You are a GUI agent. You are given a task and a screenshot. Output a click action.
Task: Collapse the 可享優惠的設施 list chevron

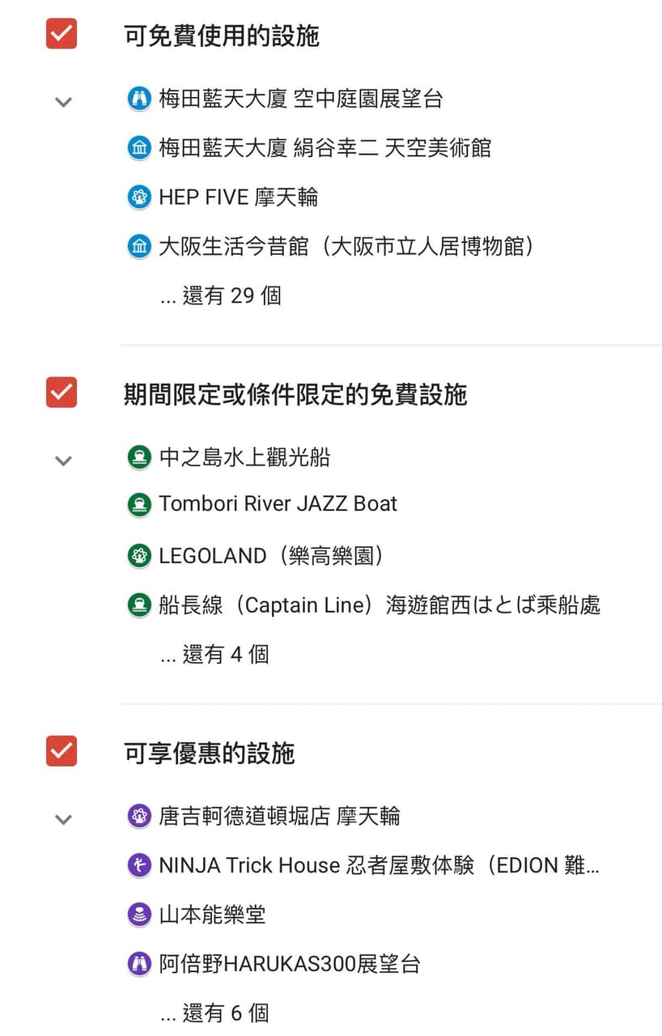(63, 819)
